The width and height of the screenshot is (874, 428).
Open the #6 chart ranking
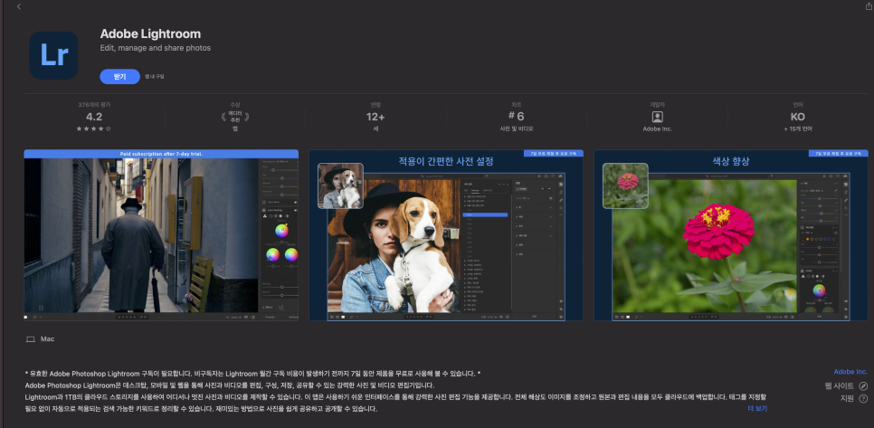click(x=516, y=117)
